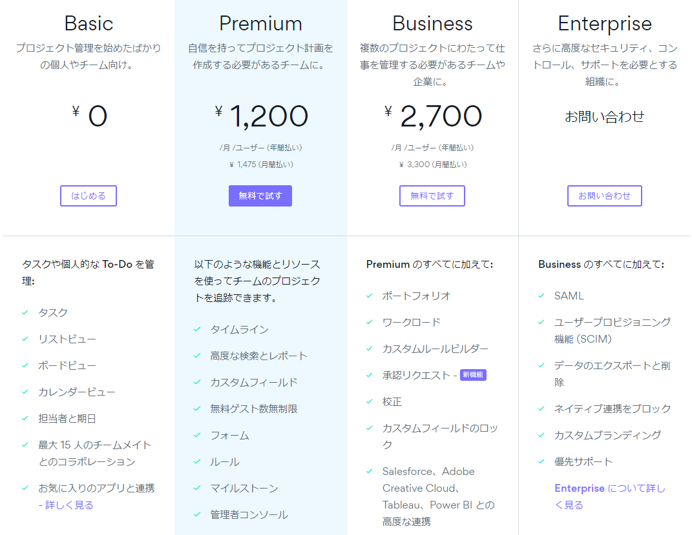Click the Enterprise plan heading
Viewport: 692px width, 535px height.
tap(605, 24)
